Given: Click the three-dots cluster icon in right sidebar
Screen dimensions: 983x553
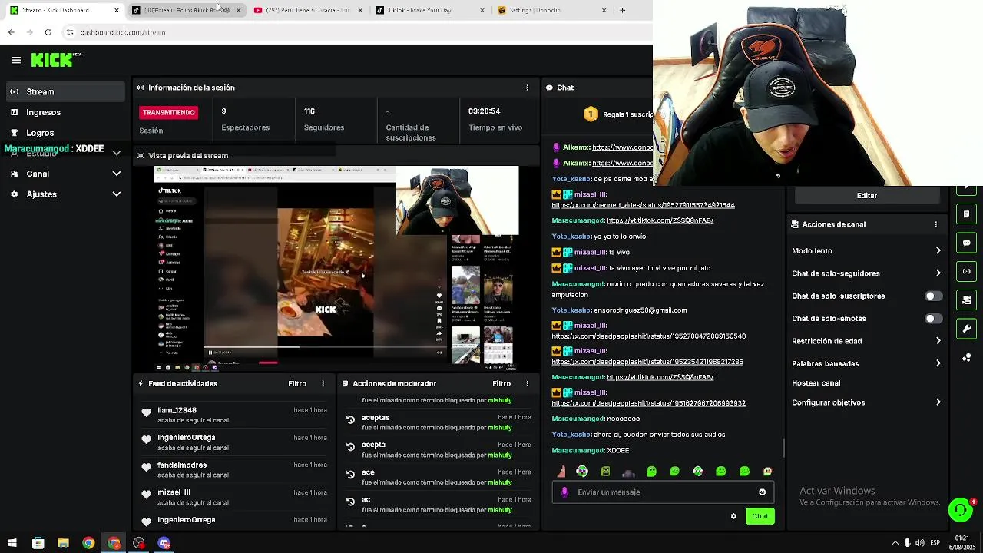Looking at the screenshot, I should coord(966,357).
